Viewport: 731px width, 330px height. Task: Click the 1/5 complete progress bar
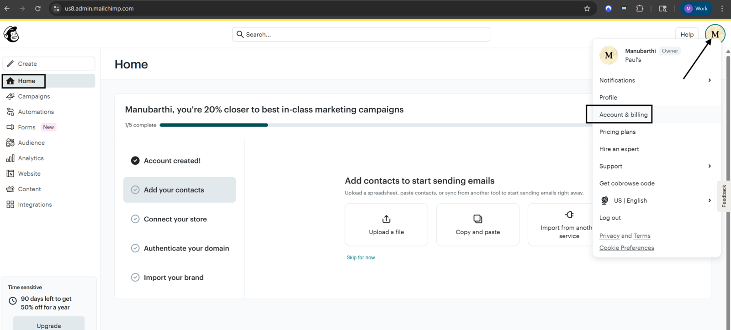[x=376, y=125]
